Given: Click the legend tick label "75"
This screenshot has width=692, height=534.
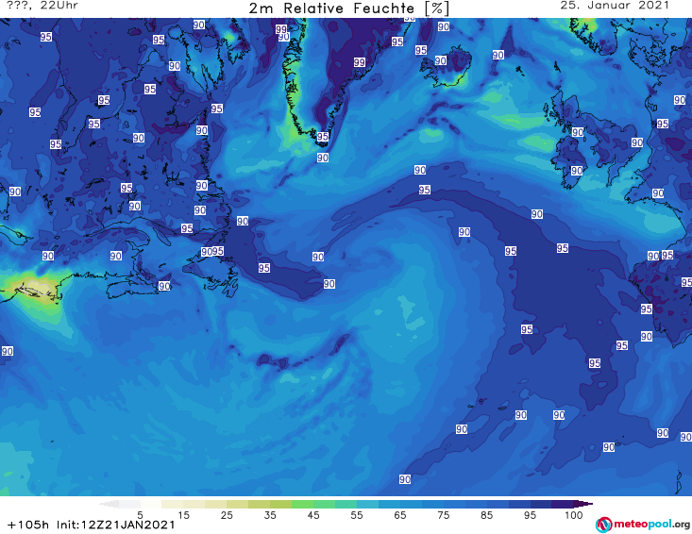Looking at the screenshot, I should point(444,515).
